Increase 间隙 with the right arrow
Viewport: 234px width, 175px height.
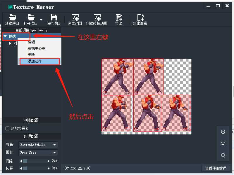[49, 161]
